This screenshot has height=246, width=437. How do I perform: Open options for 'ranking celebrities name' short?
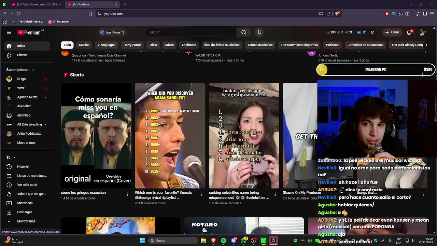click(275, 194)
